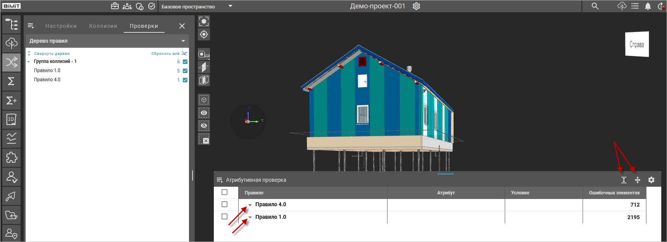The width and height of the screenshot is (667, 242).
Task: Select the sigma summation sidebar icon
Action: coord(11,81)
